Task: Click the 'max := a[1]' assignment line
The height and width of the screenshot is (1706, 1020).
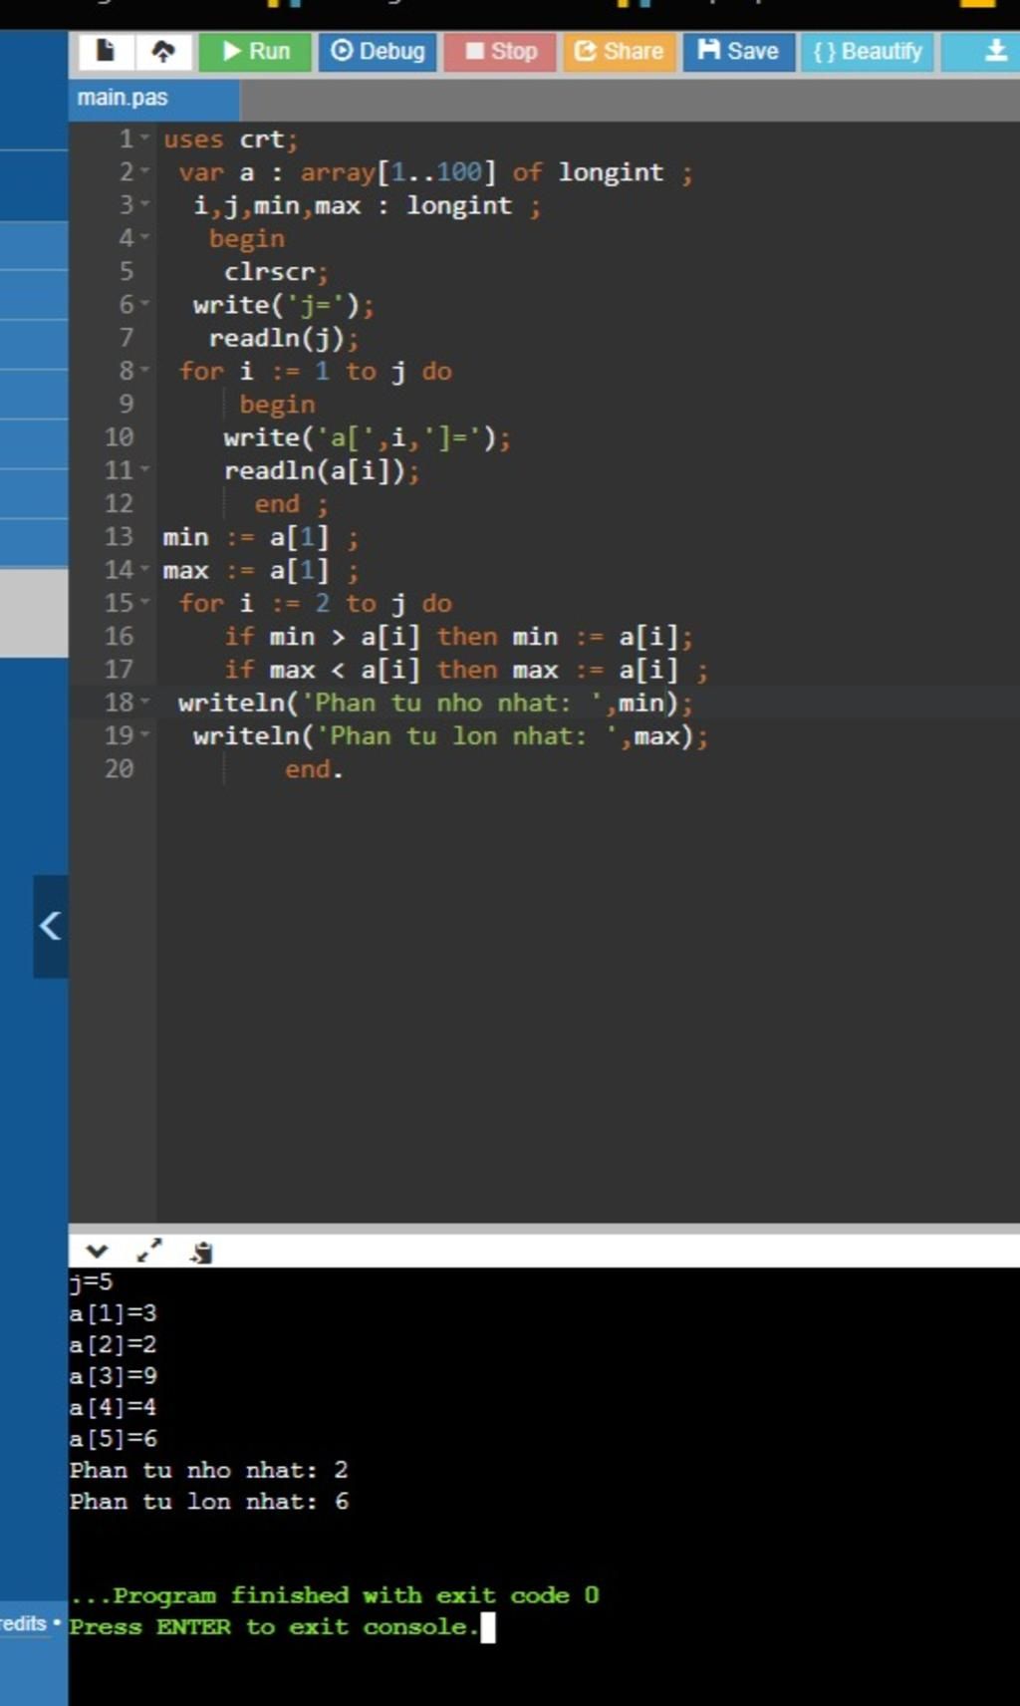Action: [x=260, y=570]
